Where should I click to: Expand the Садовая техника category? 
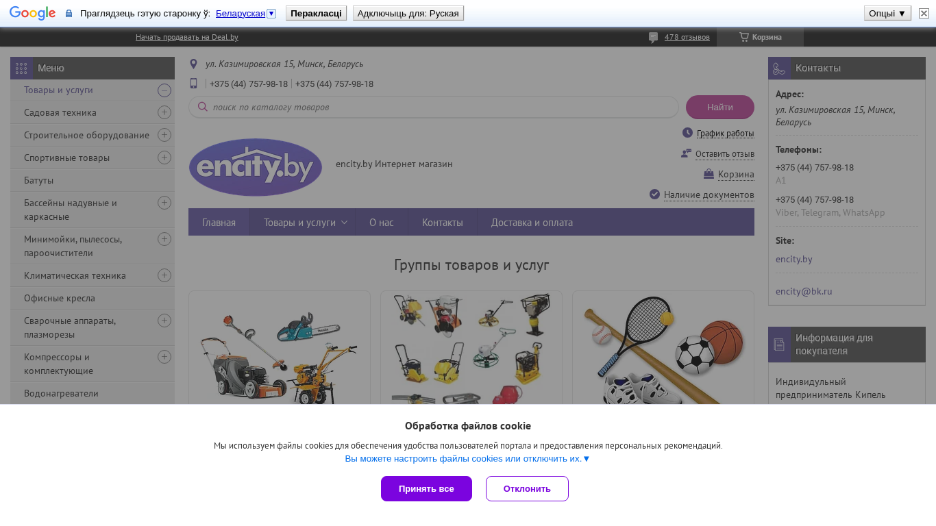[164, 112]
